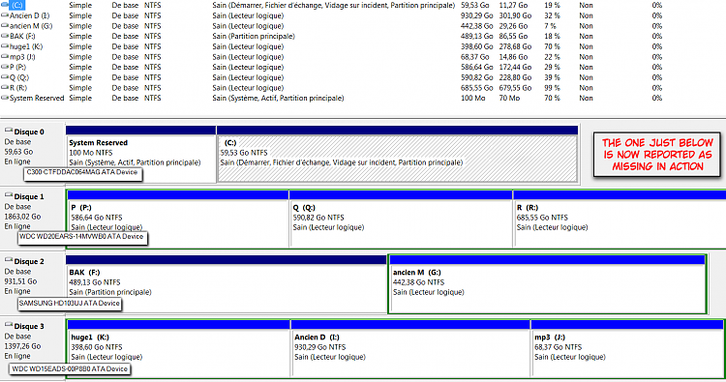
Task: Click the drive icon next to Ancien D (I:)
Action: pos(5,15)
